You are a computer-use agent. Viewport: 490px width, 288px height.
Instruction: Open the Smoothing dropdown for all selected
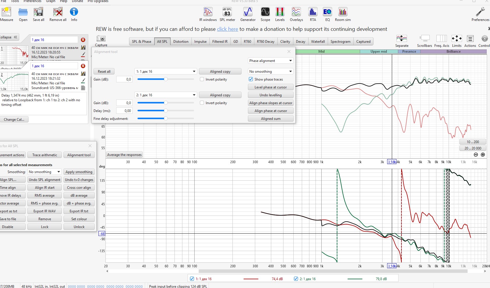45,172
